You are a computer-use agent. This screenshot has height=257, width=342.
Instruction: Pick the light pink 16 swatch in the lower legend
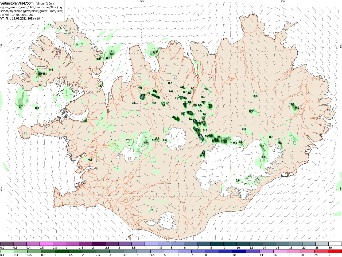click(x=280, y=251)
